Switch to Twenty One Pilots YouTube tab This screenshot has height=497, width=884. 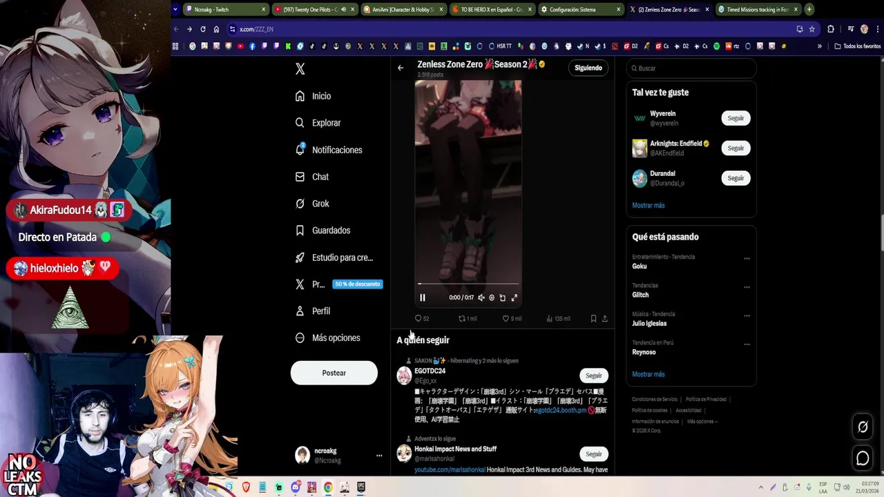[x=314, y=10]
